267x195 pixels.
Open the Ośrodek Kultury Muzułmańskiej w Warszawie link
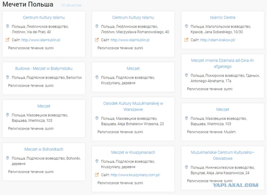[133, 106]
